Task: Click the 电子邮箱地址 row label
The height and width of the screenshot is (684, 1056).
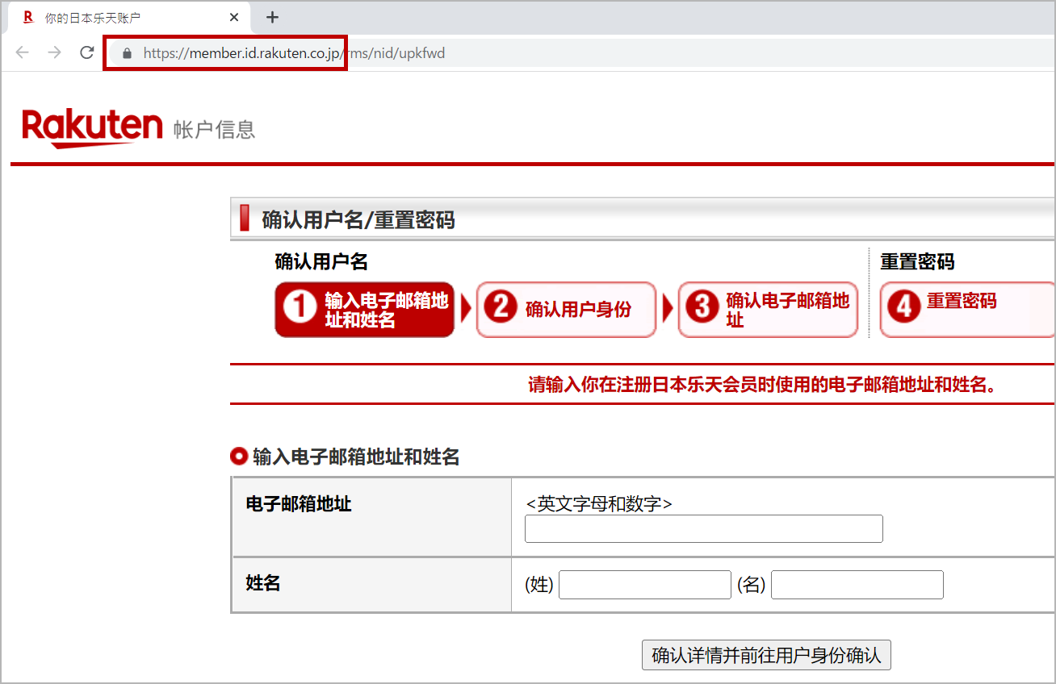Action: tap(299, 505)
